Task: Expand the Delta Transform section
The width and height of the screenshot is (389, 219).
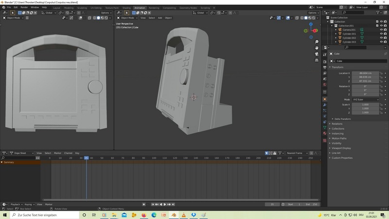Action: pos(342,119)
